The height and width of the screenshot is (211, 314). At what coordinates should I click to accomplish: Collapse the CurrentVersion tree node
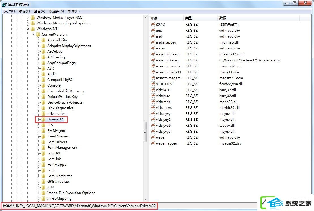[33, 35]
